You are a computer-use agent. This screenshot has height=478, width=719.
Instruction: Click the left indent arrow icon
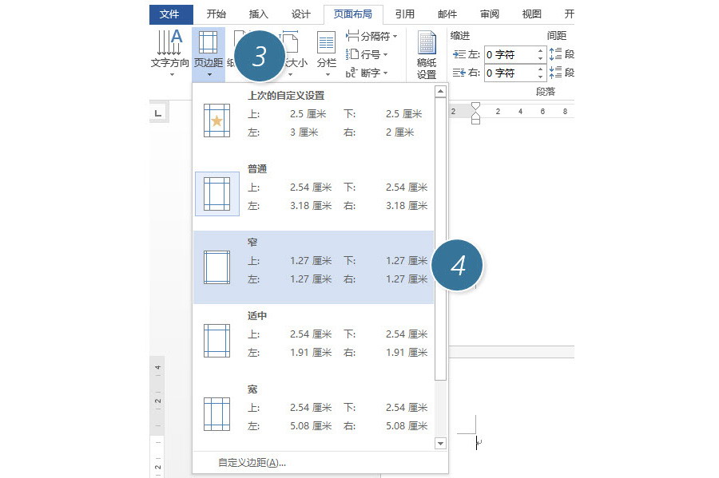tap(459, 54)
